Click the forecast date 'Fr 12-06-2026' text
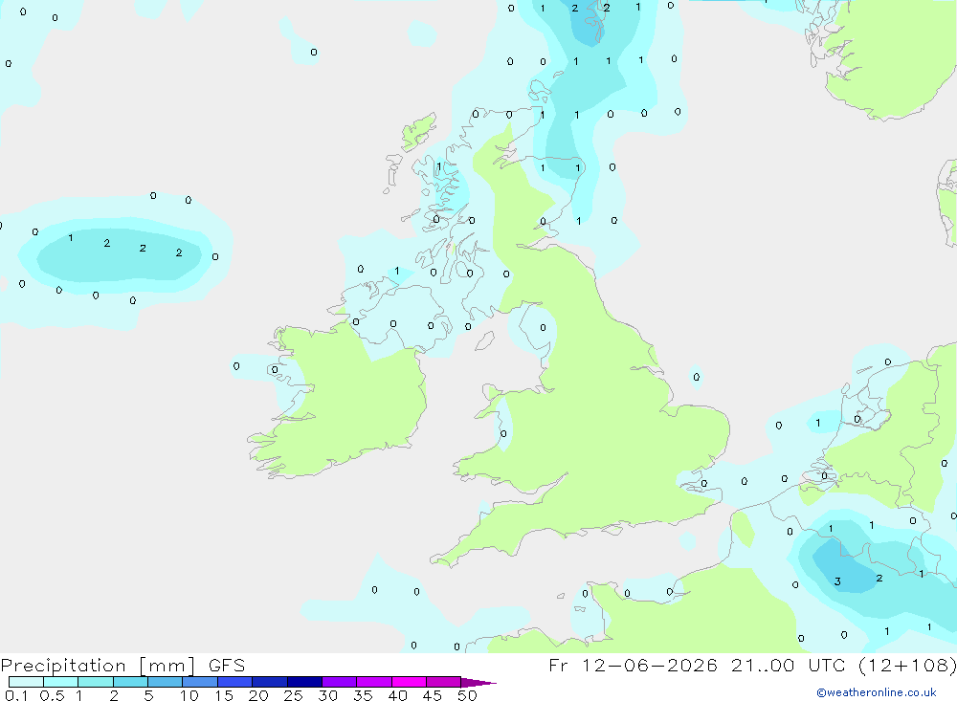957x701 pixels. click(633, 665)
